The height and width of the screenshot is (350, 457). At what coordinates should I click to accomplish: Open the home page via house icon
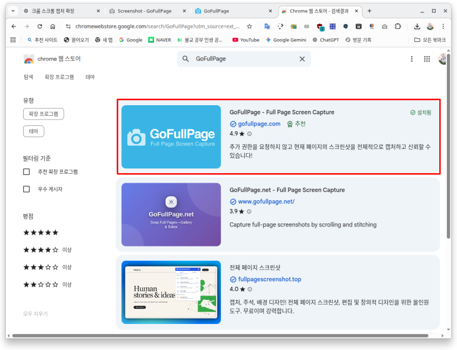point(53,27)
